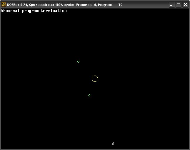Minimize the DOSBox window
Screen dimensions: 190x150
click(x=171, y=5)
